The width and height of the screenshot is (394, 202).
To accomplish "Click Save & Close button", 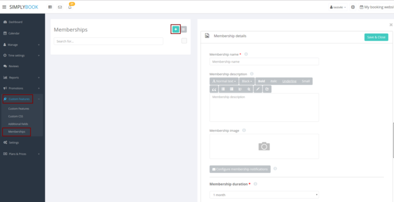I will 376,37.
